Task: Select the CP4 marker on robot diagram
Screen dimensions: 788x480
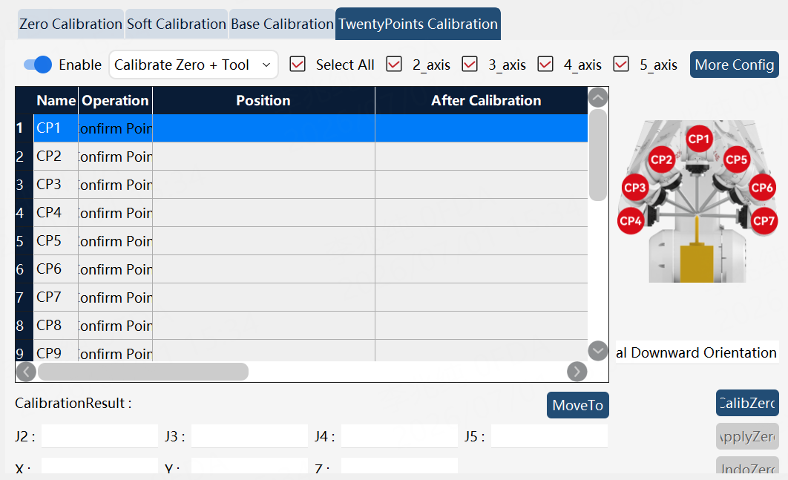Action: [631, 220]
